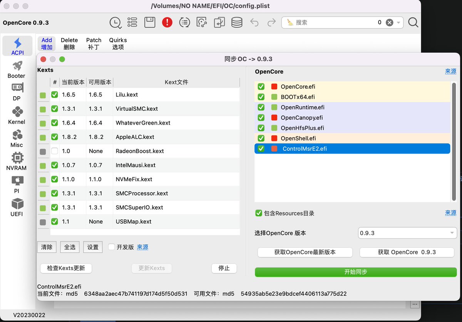Screen dimensions: 462x322
Task: Switch to the NVRAM section
Action: pyautogui.click(x=16, y=160)
